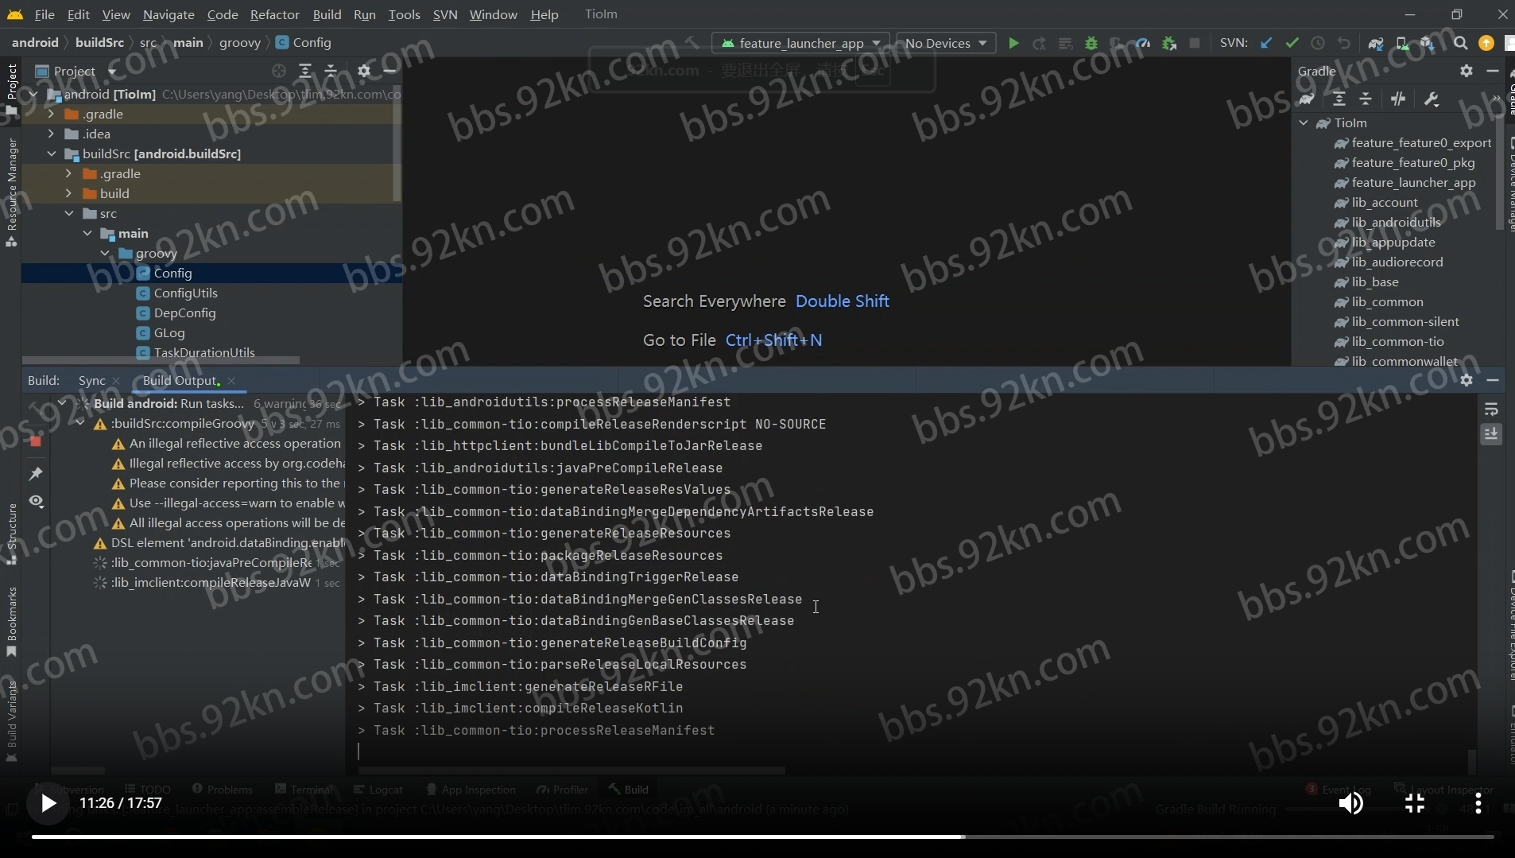The height and width of the screenshot is (858, 1515).
Task: Open the Navigate menu
Action: (169, 14)
